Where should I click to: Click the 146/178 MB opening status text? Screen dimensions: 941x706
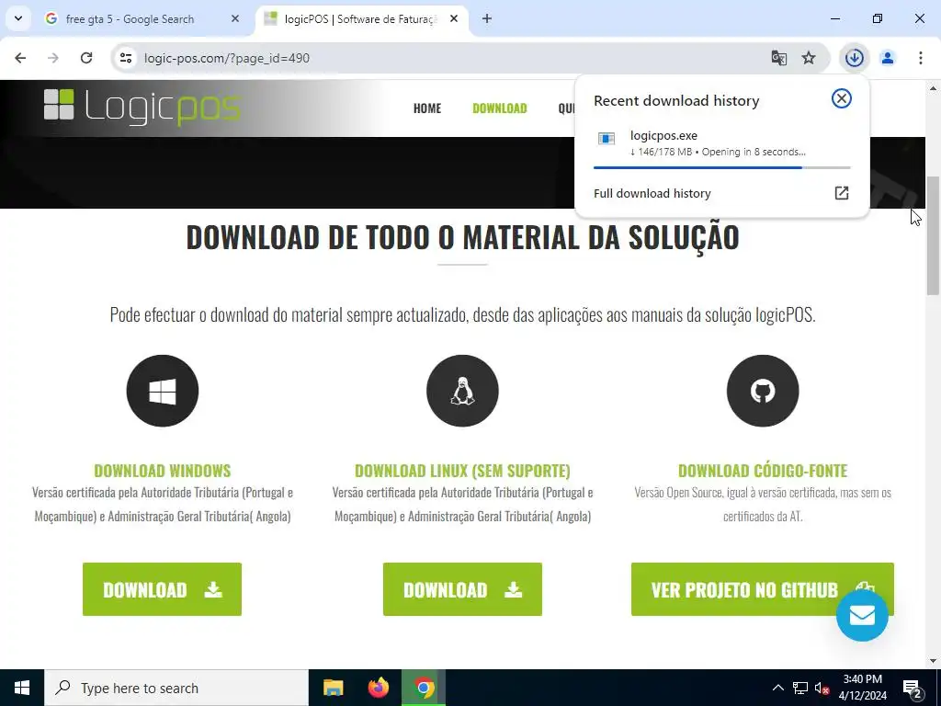point(718,152)
